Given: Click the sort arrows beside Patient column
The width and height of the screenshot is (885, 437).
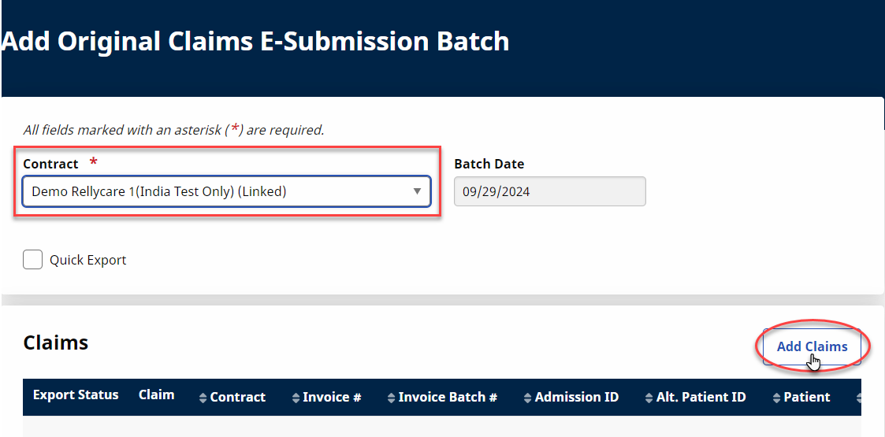Looking at the screenshot, I should [x=777, y=398].
